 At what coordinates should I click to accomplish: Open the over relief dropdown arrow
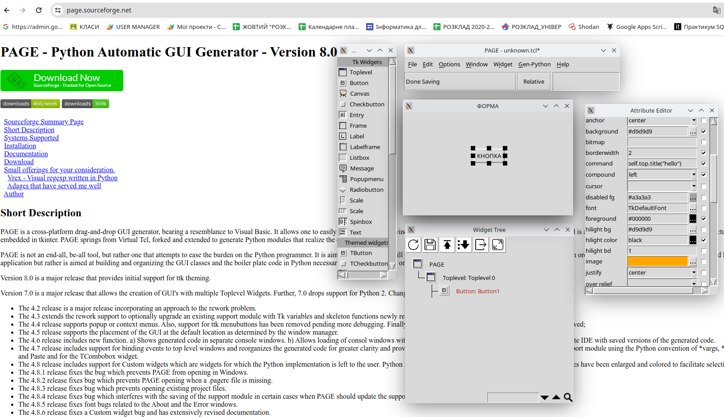pyautogui.click(x=693, y=283)
